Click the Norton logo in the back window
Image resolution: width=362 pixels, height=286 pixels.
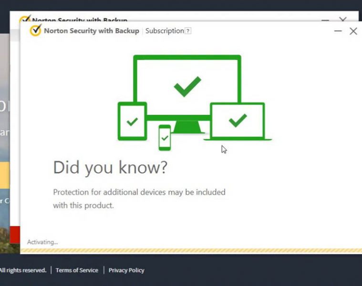25,18
